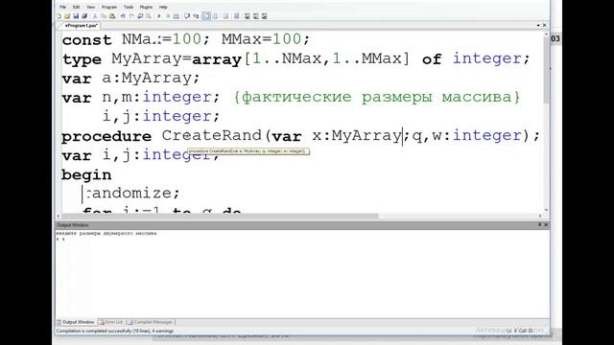The image size is (614, 345).
Task: Open the Tools menu
Action: [x=129, y=7]
